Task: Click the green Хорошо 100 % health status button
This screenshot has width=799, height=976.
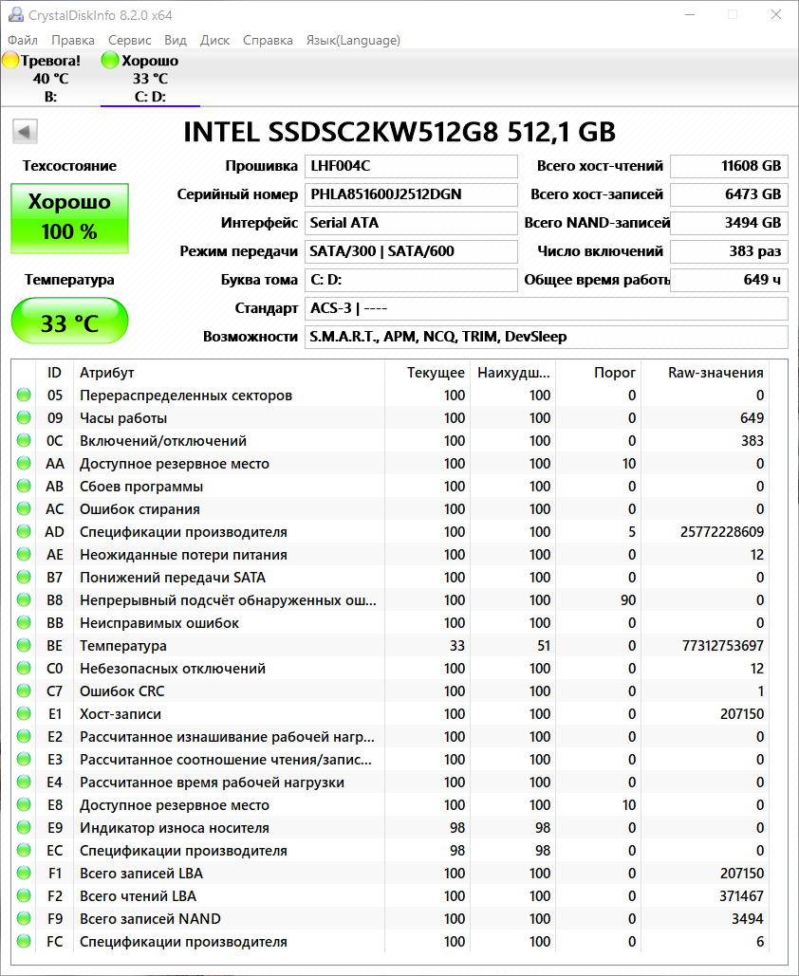Action: (69, 217)
